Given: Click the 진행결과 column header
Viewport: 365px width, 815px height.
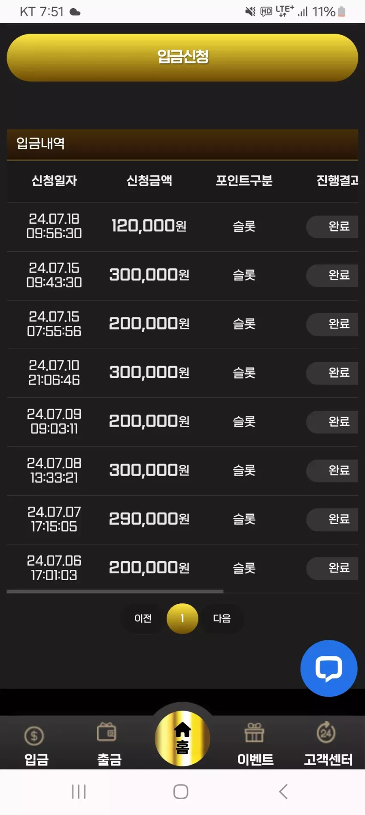Looking at the screenshot, I should pos(338,180).
